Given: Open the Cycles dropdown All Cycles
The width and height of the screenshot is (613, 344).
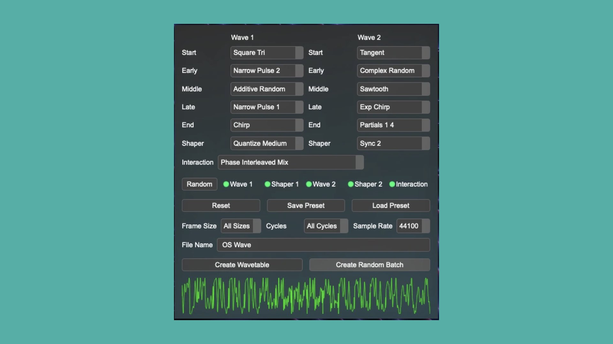Looking at the screenshot, I should click(x=326, y=226).
